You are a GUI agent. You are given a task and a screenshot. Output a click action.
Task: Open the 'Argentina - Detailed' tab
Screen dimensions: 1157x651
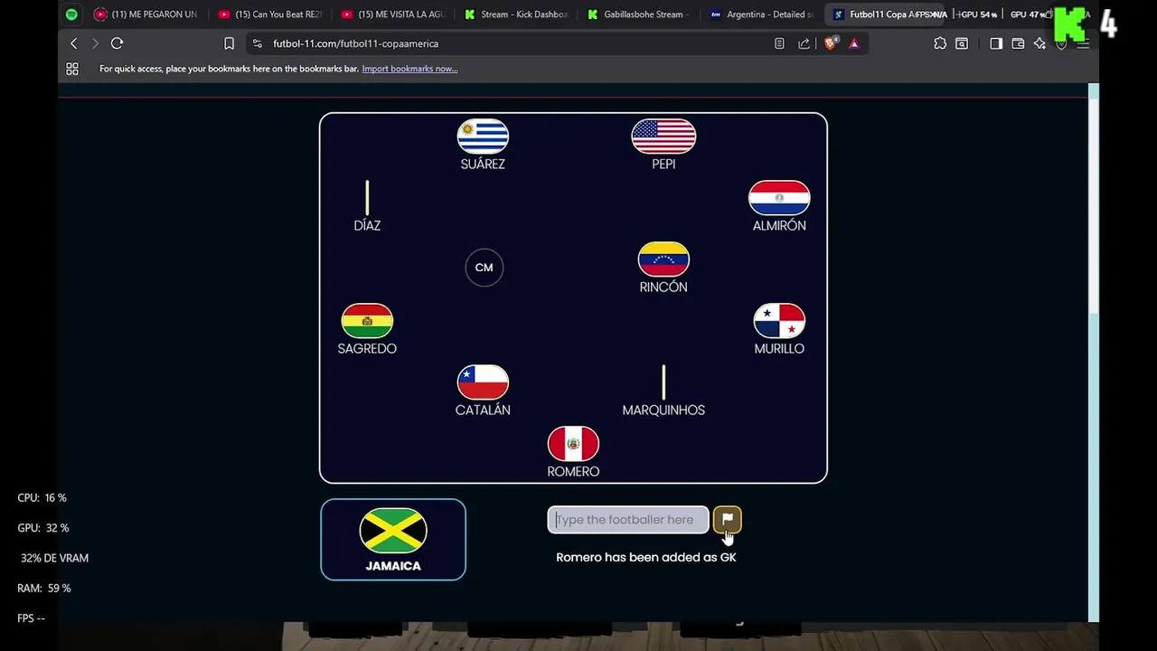click(x=761, y=14)
